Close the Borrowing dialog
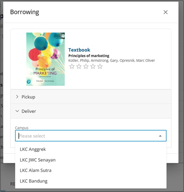The width and height of the screenshot is (184, 192). click(165, 12)
